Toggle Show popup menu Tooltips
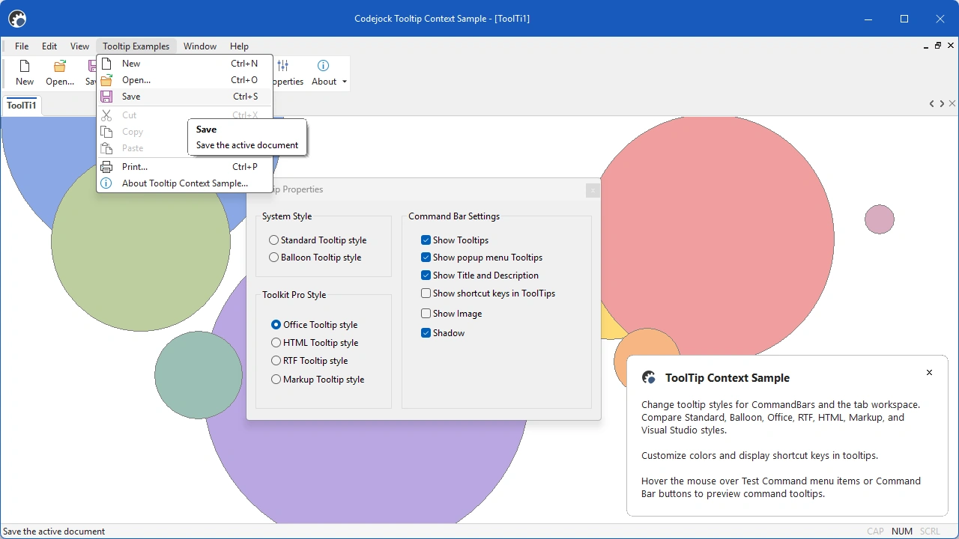 pos(482,258)
